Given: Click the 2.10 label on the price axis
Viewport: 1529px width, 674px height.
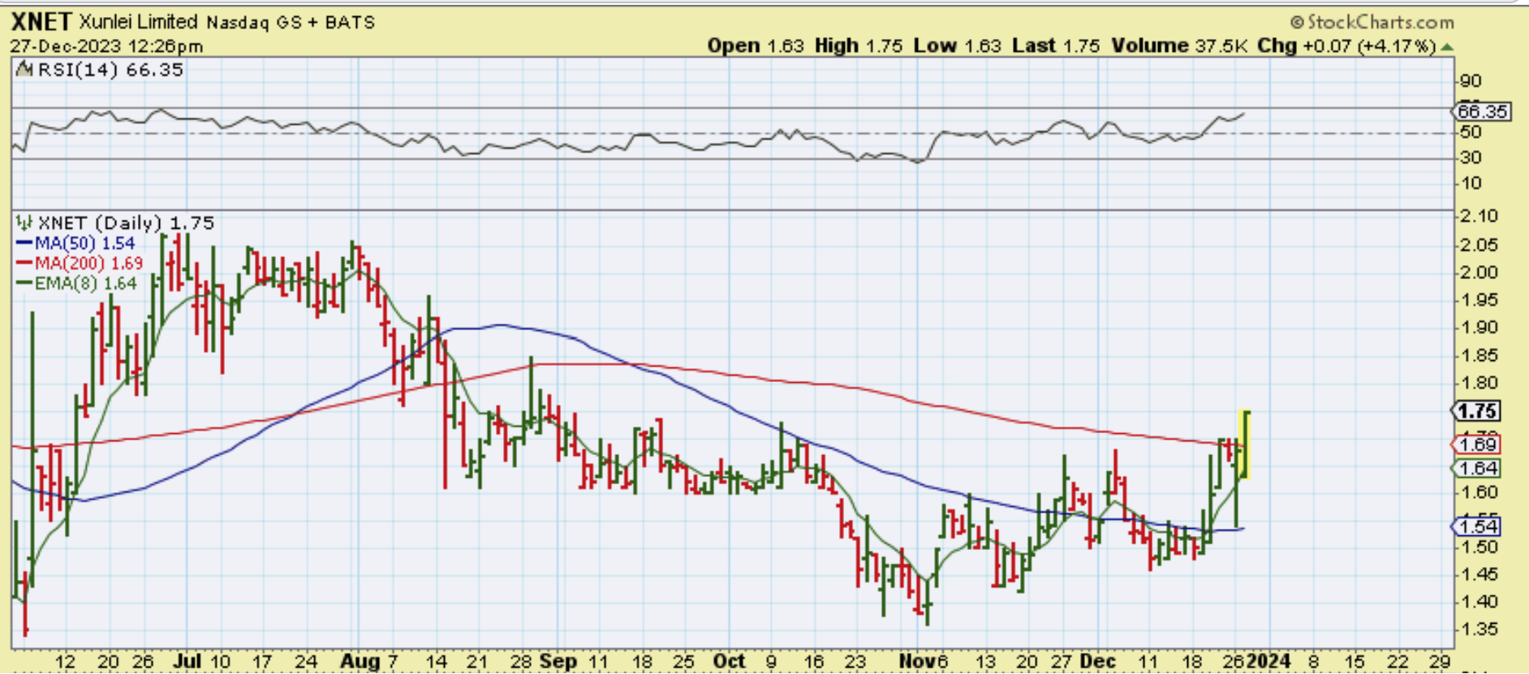Looking at the screenshot, I should coord(1479,217).
